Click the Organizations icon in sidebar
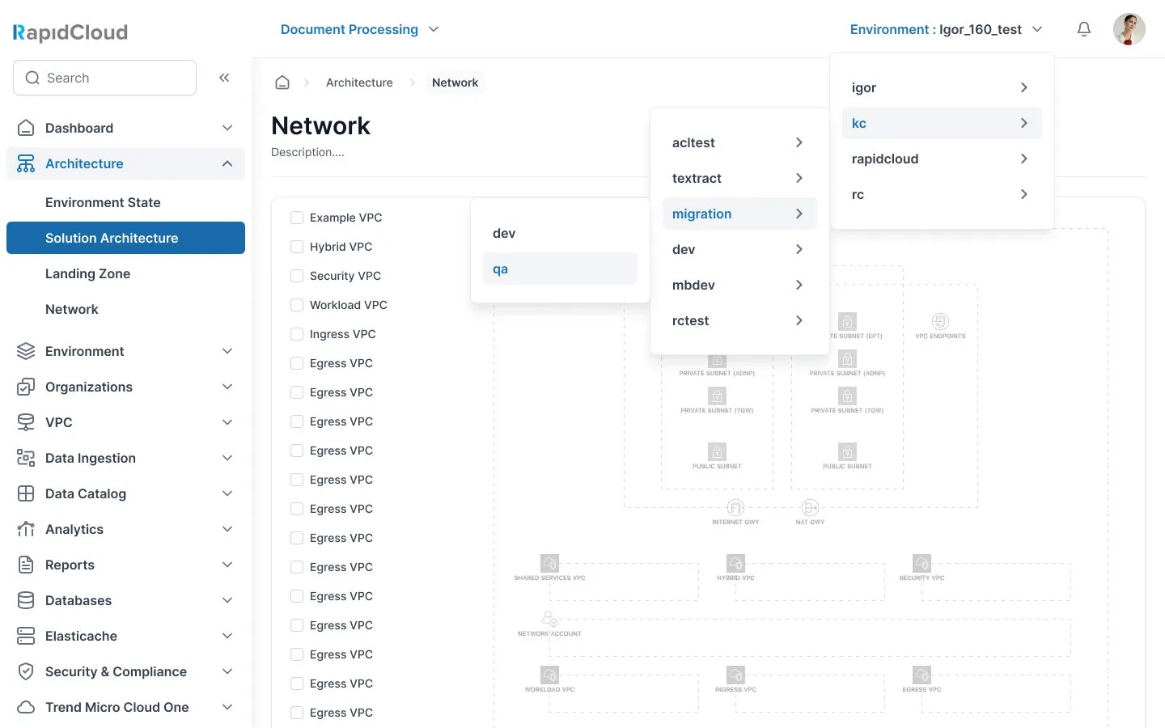This screenshot has height=728, width=1165. click(x=26, y=387)
